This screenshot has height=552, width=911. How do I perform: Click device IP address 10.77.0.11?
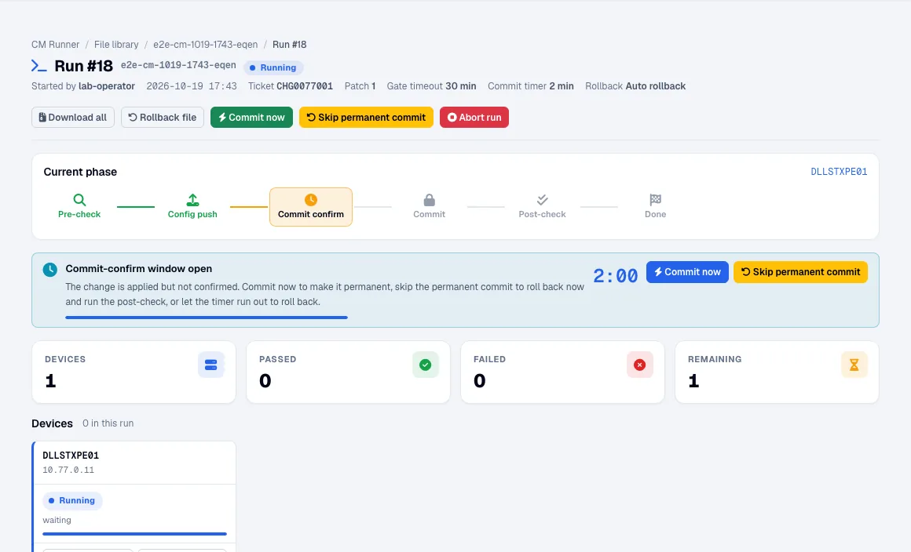(x=68, y=470)
